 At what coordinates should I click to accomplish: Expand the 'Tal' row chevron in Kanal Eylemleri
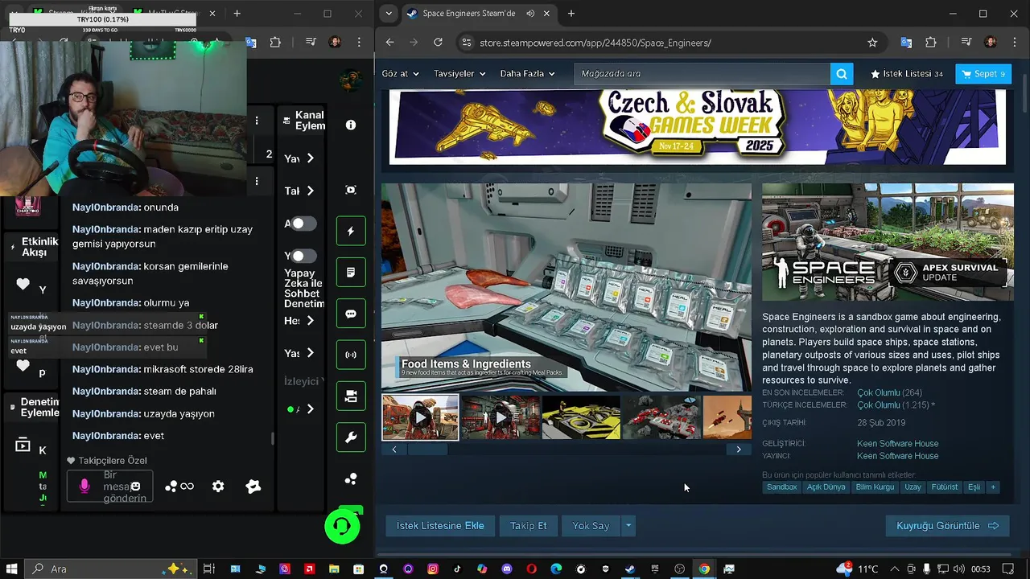coord(310,191)
